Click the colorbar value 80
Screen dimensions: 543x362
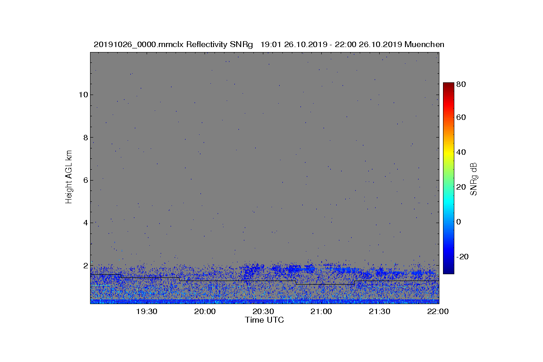[x=462, y=84]
